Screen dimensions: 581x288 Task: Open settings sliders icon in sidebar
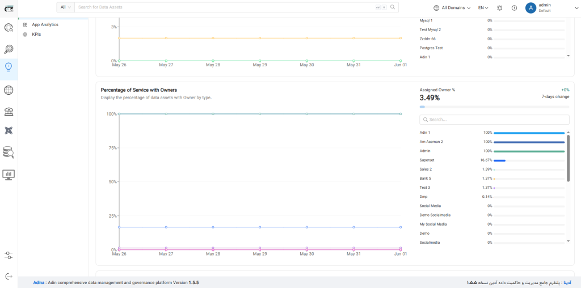(9, 254)
